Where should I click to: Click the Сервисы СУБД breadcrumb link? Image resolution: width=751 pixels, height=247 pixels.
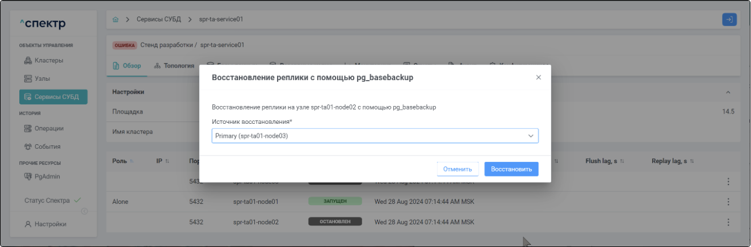158,19
